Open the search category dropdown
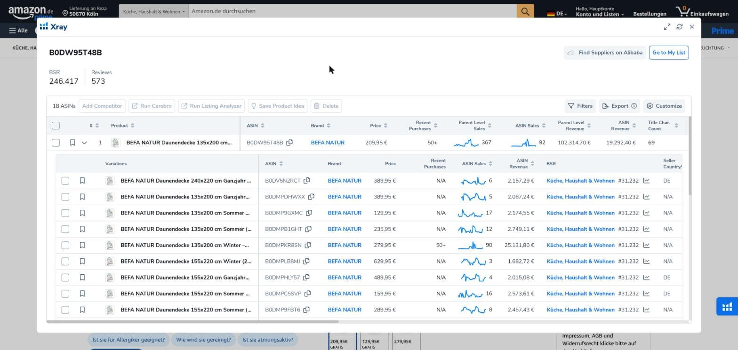 pos(154,11)
